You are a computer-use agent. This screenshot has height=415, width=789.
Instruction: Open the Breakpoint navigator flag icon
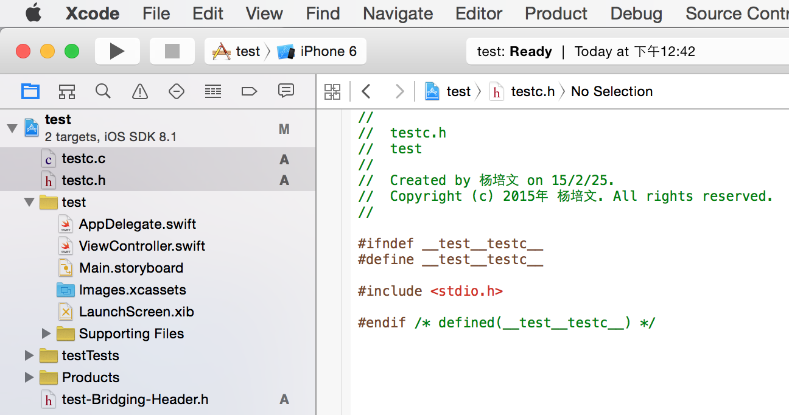[x=249, y=91]
